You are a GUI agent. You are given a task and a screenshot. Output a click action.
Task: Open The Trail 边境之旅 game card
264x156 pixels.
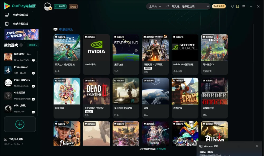point(185,98)
